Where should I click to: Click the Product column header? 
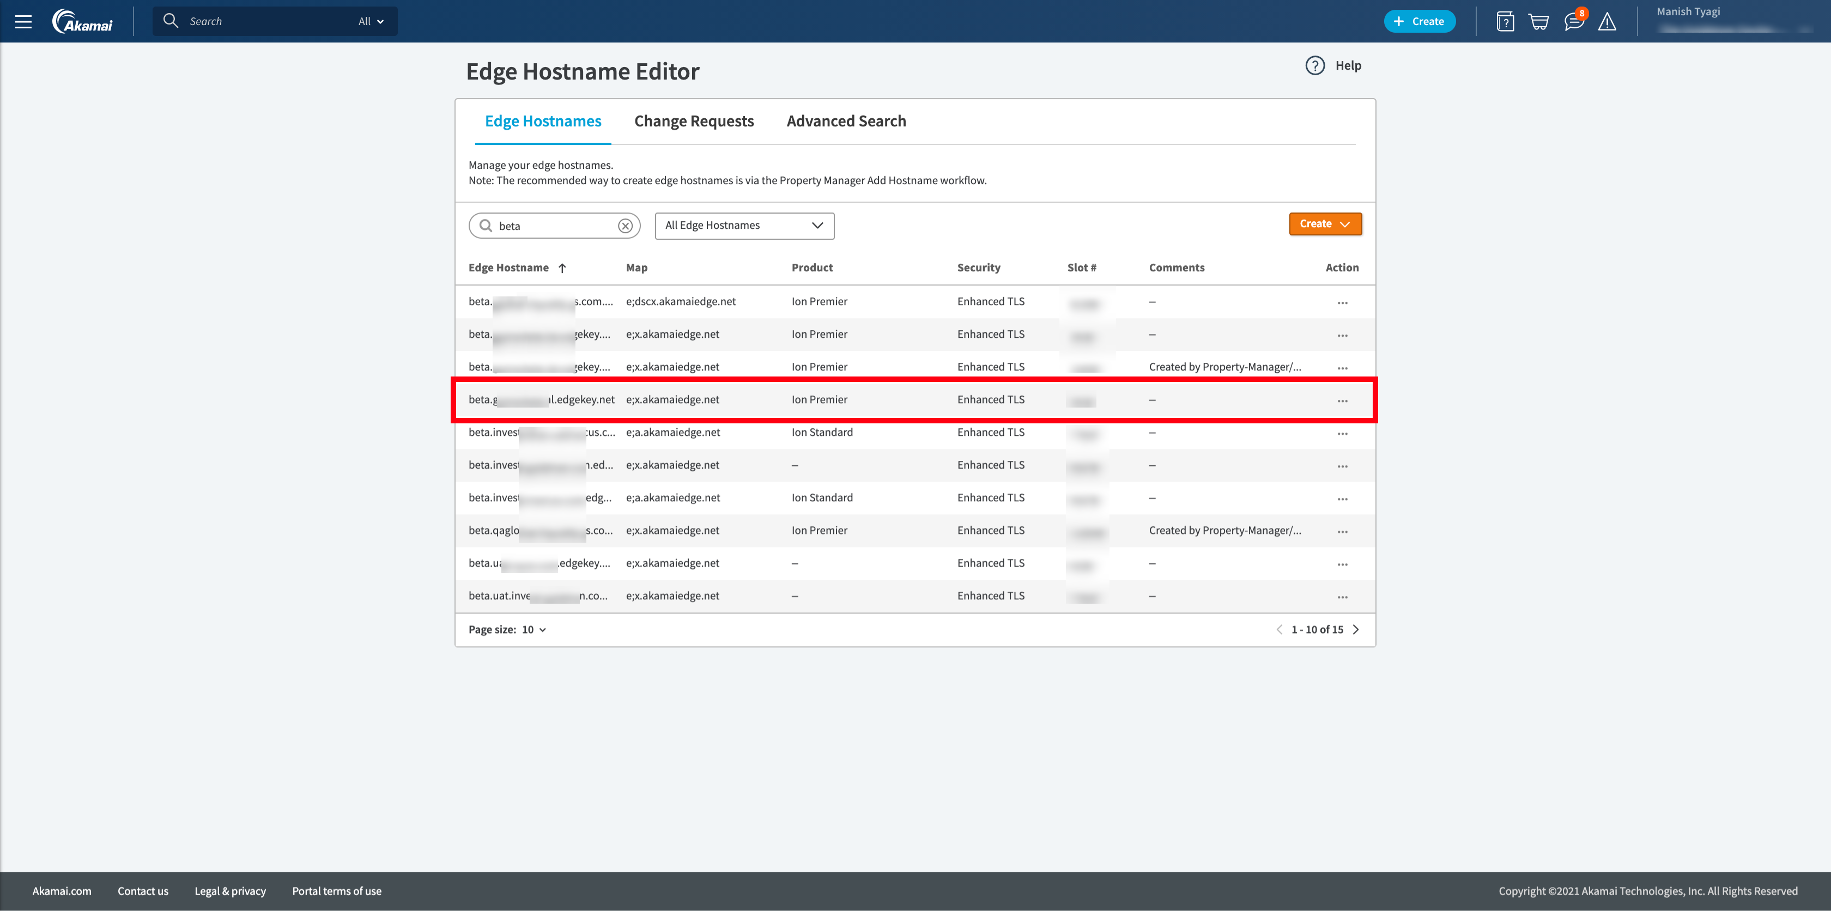point(812,268)
